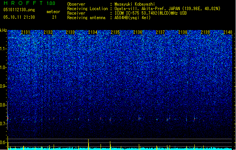Click the timestamp 05.10.11 21:30
Image resolution: width=236 pixels, height=150 pixels.
[x=19, y=17]
